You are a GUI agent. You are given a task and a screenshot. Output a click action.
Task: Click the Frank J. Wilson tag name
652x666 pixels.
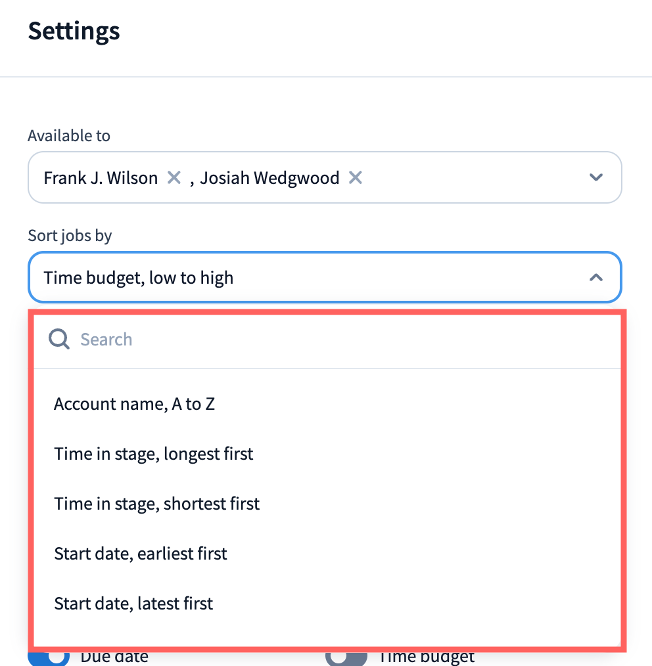click(101, 178)
